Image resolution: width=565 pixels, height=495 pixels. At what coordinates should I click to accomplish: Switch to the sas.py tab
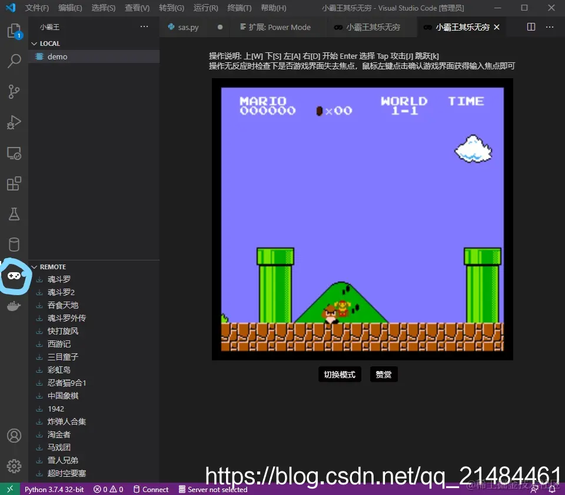coord(188,27)
